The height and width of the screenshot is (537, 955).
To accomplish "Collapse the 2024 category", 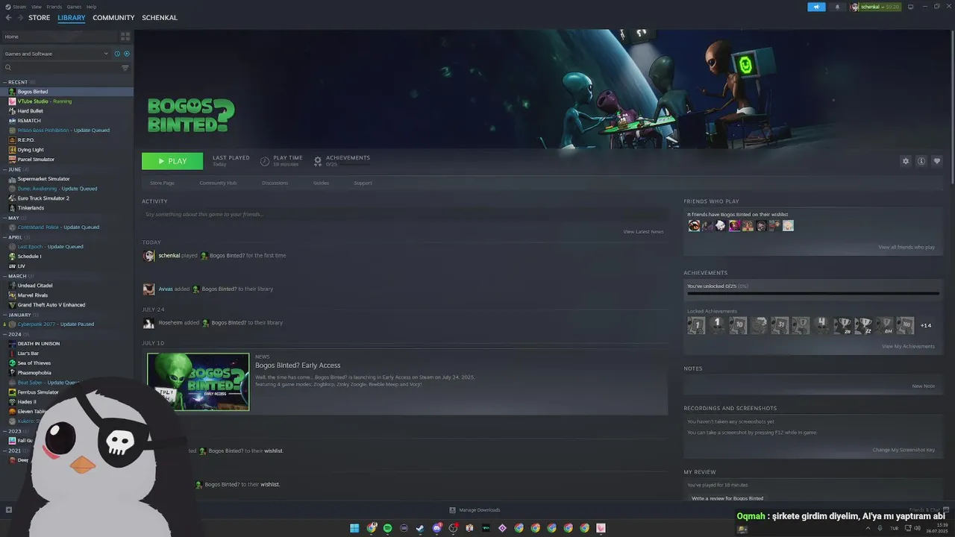I will coord(14,334).
